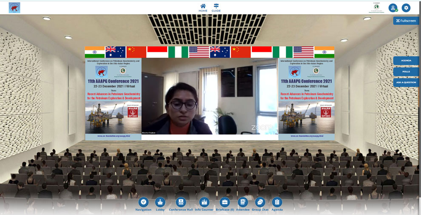Open the Info Counter
Image resolution: width=421 pixels, height=215 pixels.
click(204, 204)
